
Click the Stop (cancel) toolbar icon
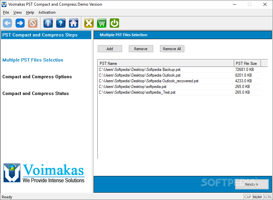pyautogui.click(x=33, y=23)
